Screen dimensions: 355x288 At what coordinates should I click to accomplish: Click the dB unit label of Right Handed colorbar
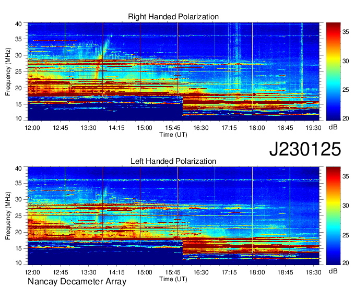333,127
